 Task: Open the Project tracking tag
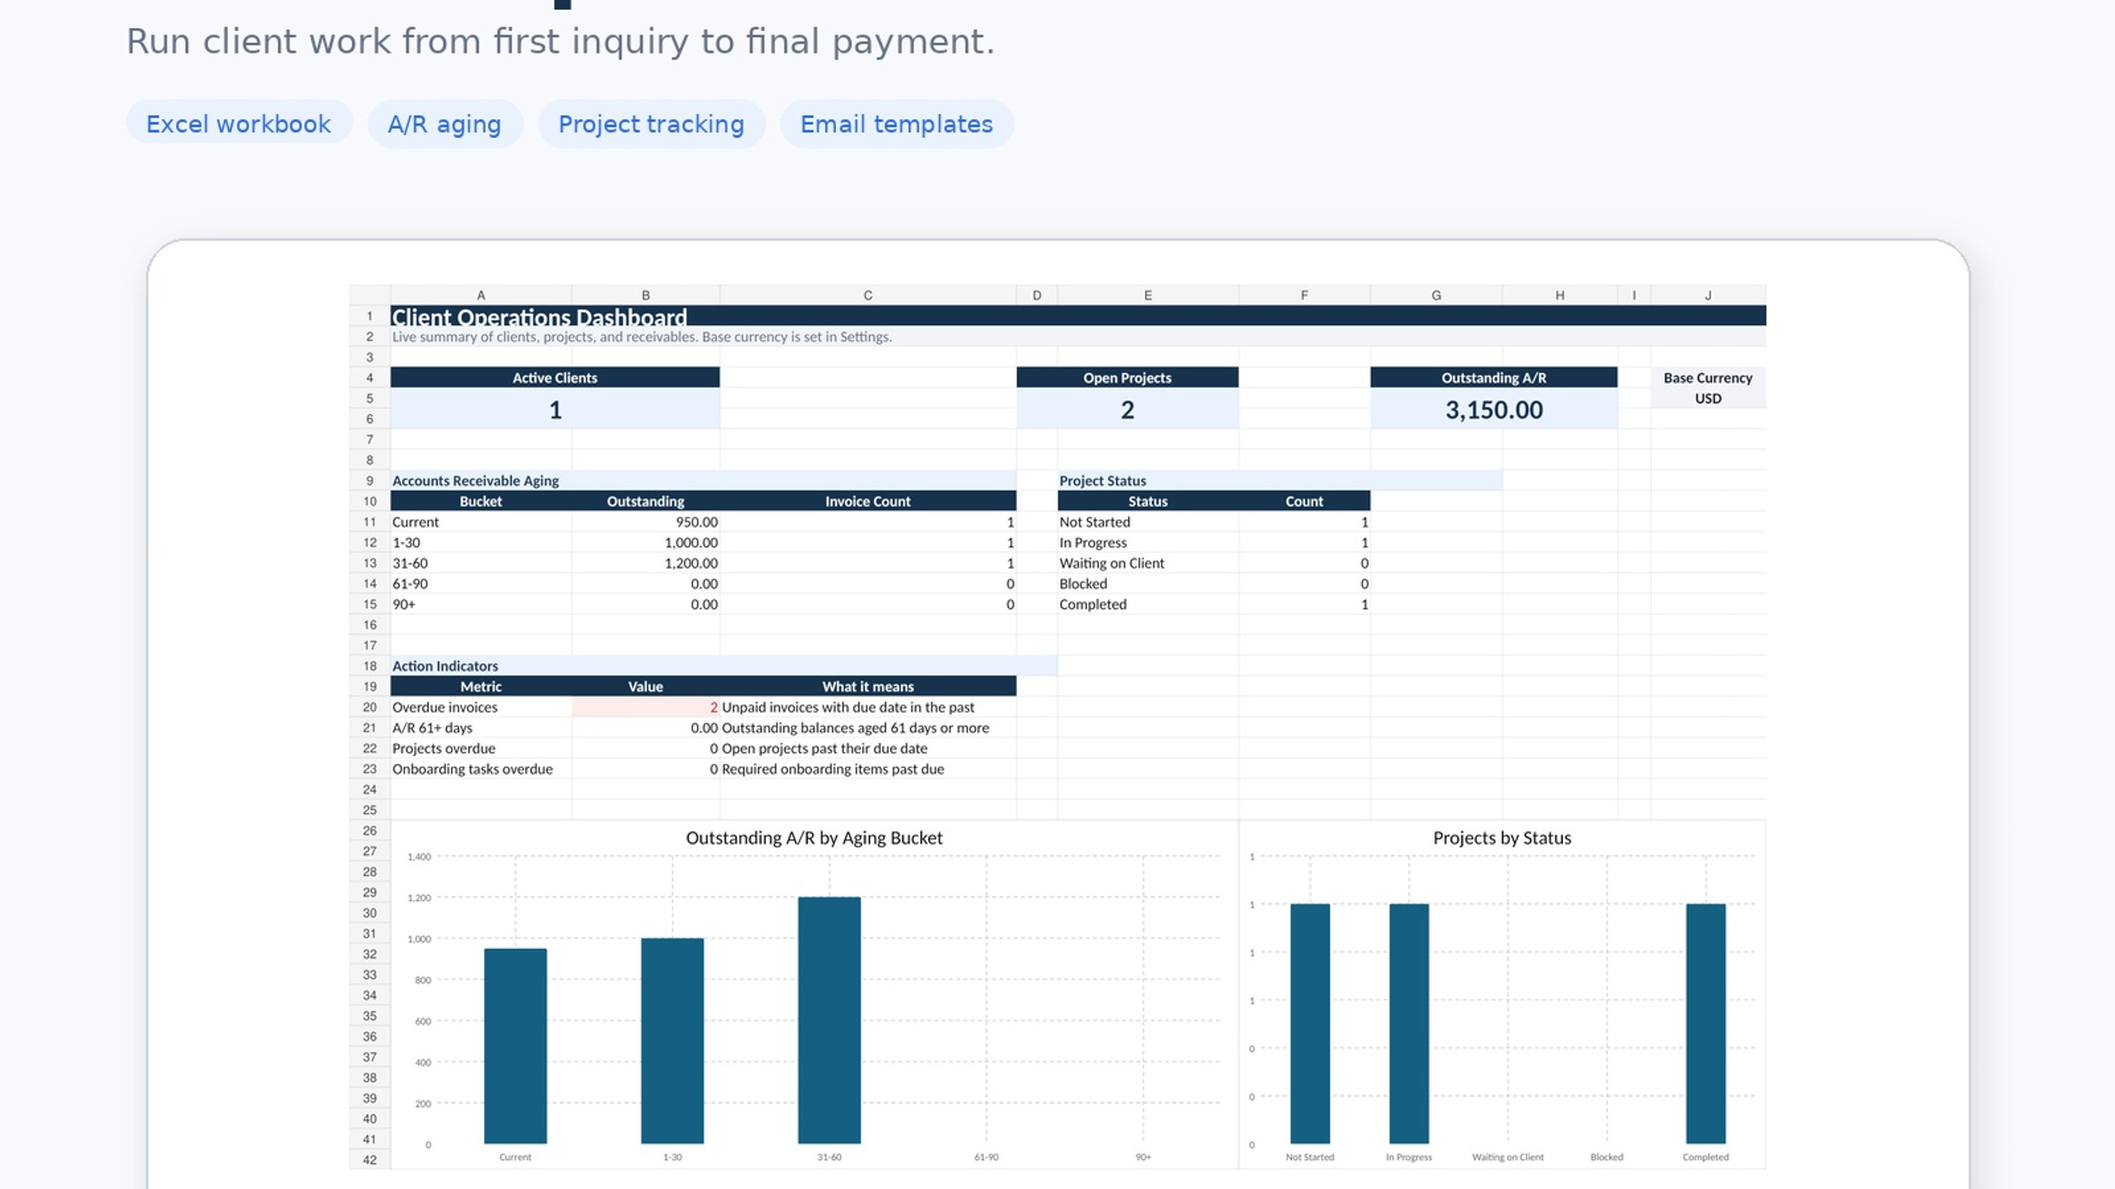(x=651, y=124)
